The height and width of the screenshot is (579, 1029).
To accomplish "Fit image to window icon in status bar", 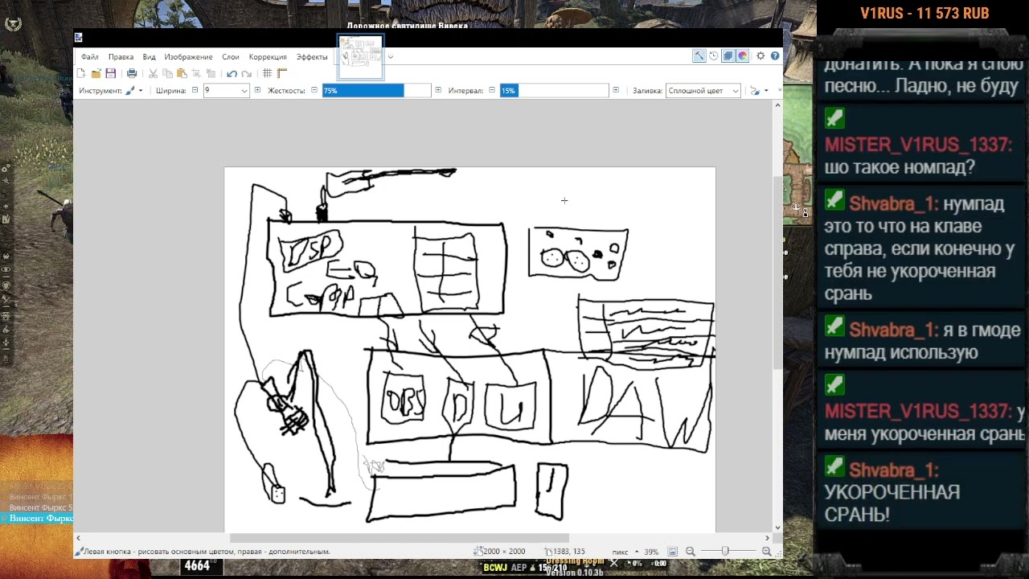I will click(x=673, y=552).
